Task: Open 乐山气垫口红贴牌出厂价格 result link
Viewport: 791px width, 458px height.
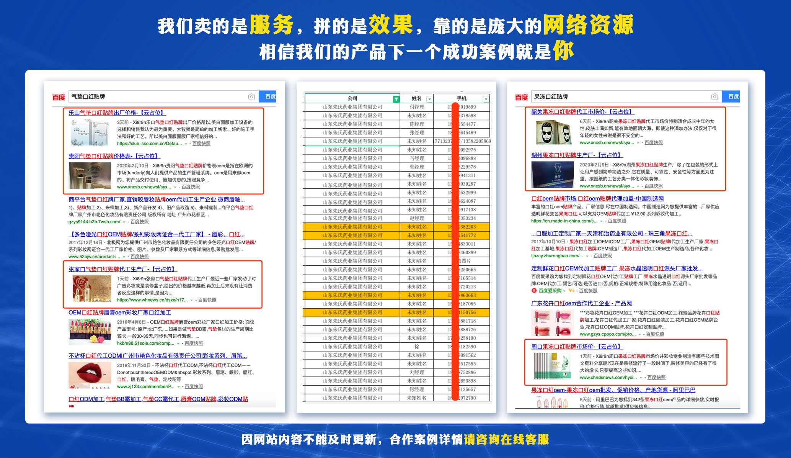Action: (117, 113)
